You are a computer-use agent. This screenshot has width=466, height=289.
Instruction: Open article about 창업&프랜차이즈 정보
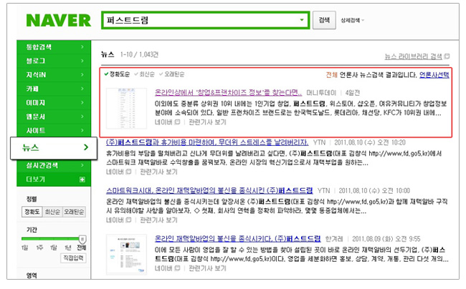(228, 92)
